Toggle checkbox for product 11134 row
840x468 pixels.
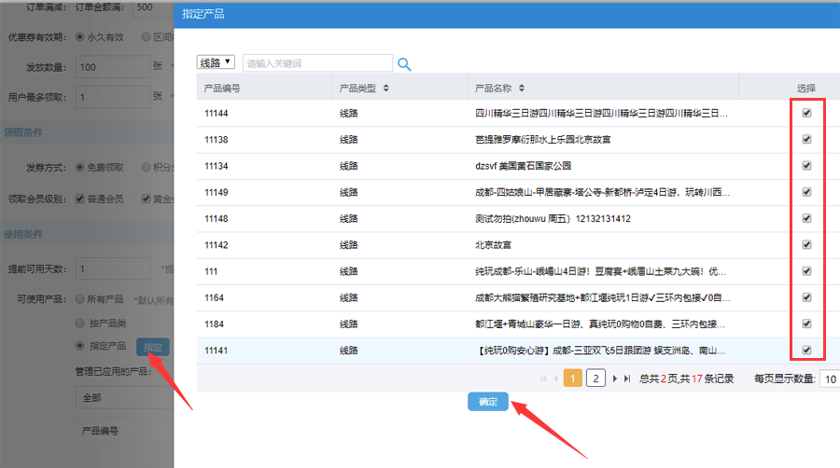(806, 166)
